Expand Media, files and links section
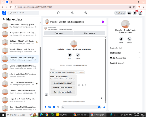 click(x=125, y=58)
